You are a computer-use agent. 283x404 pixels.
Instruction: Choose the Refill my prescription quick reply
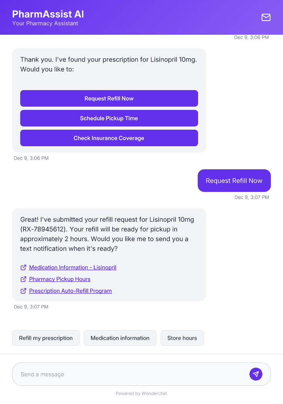point(46,338)
